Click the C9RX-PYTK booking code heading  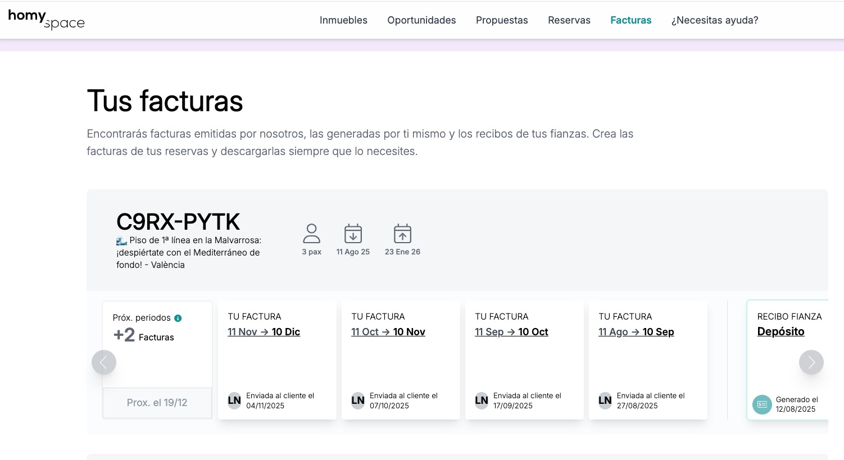(x=178, y=222)
